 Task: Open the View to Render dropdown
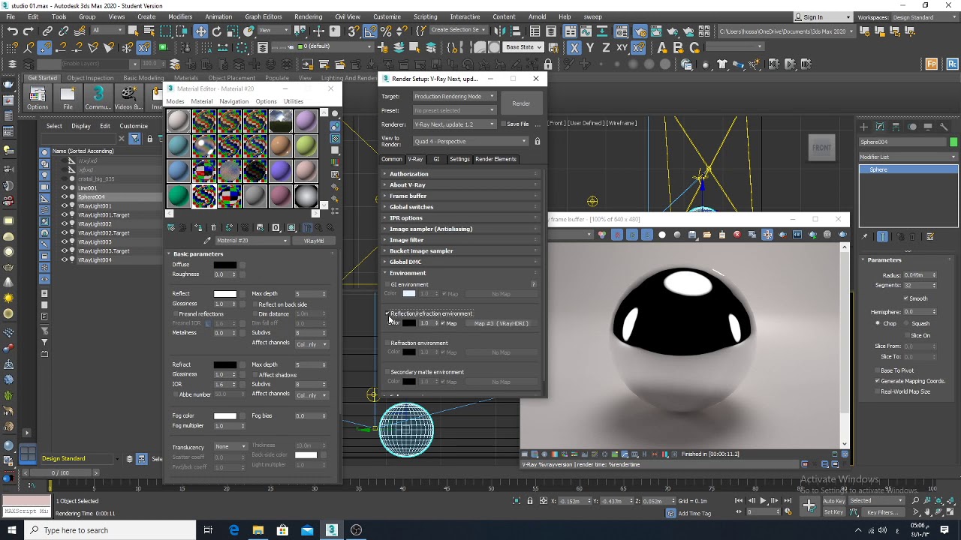point(471,141)
